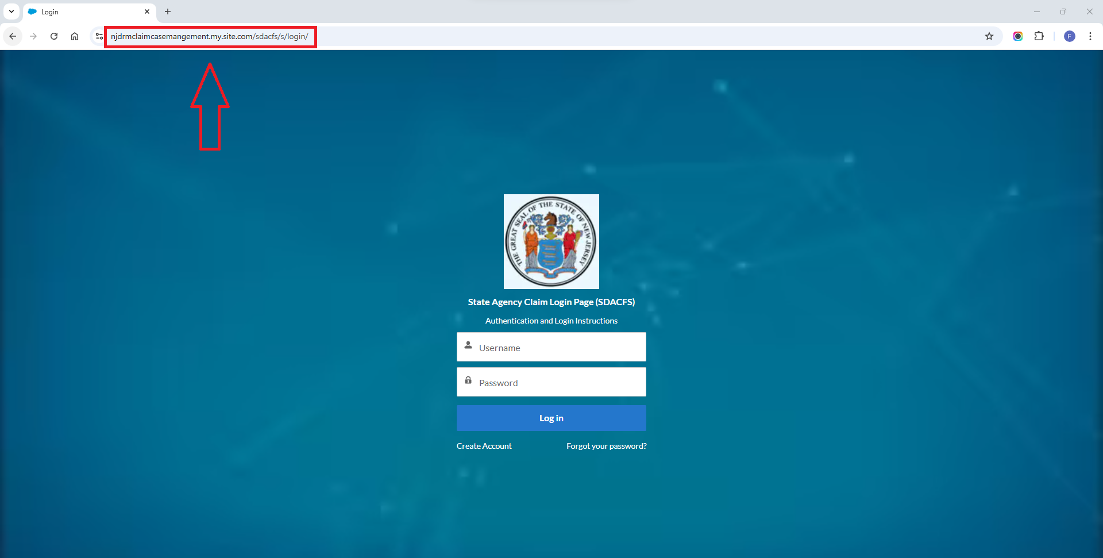The width and height of the screenshot is (1103, 558).
Task: Open the Chrome profile avatar
Action: point(1069,36)
